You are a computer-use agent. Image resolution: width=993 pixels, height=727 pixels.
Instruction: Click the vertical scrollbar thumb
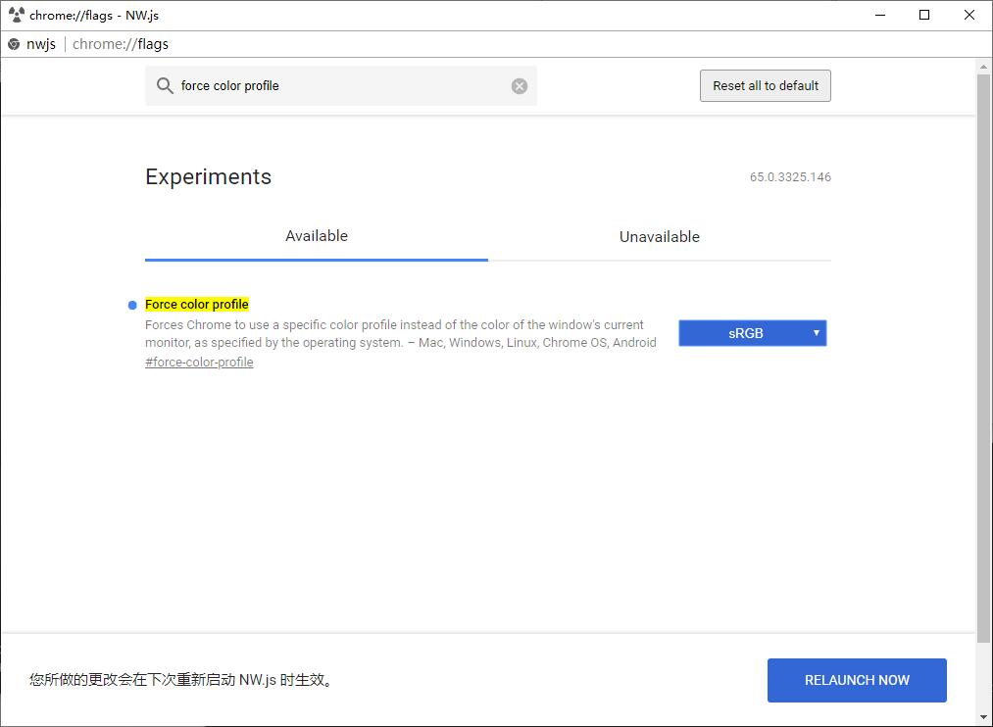(983, 358)
